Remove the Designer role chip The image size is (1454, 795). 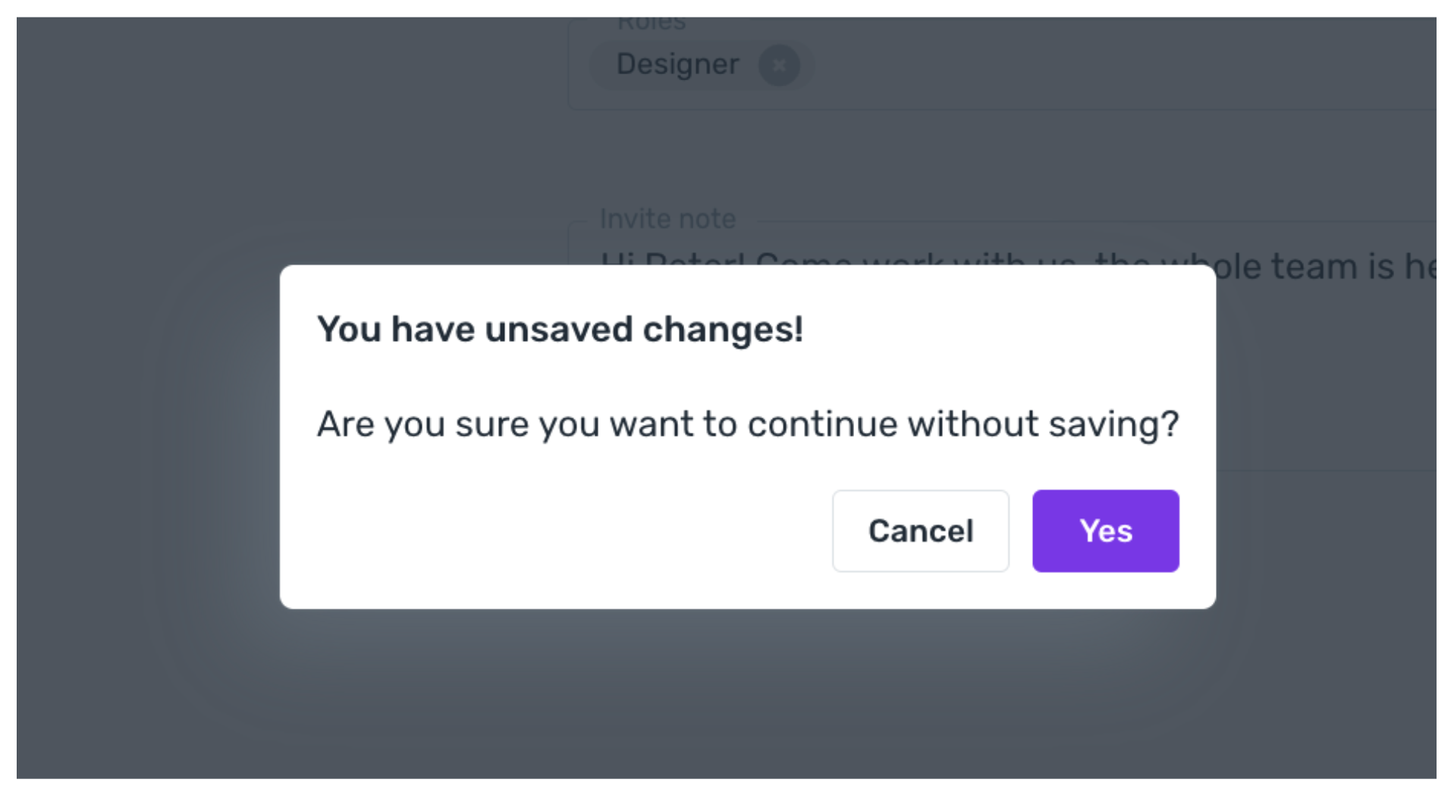tap(779, 65)
